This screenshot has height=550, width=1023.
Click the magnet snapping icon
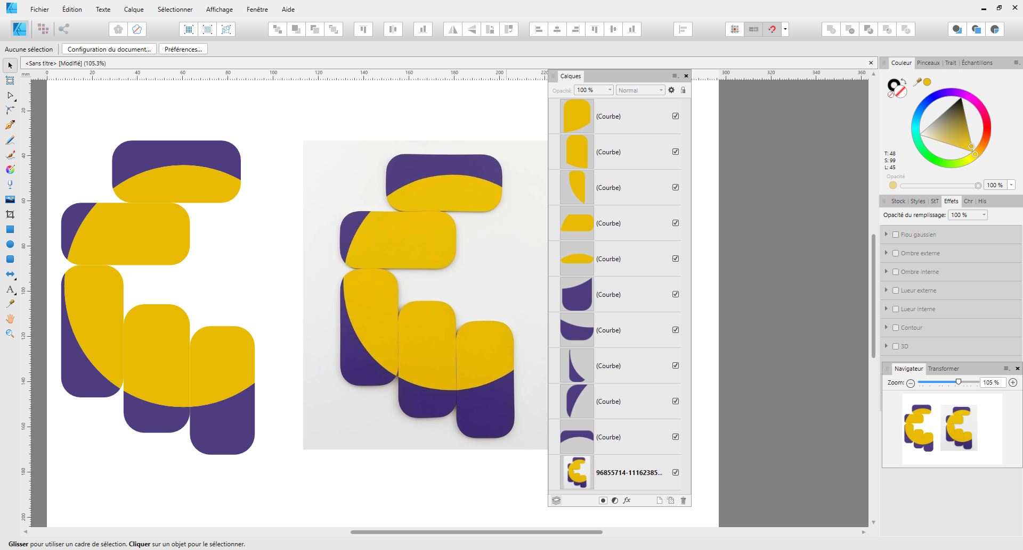(772, 30)
